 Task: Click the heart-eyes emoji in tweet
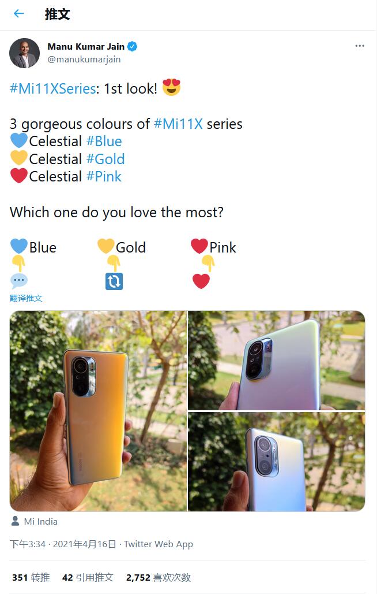(172, 88)
